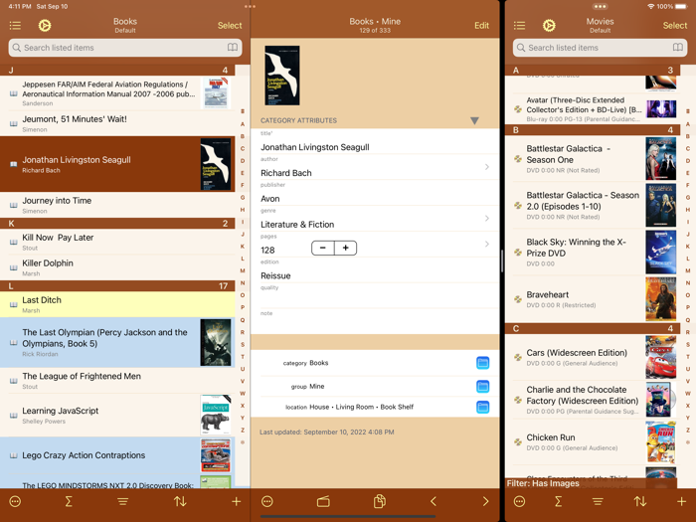This screenshot has width=696, height=522.
Task: Tap Movies Default title
Action: click(x=601, y=25)
